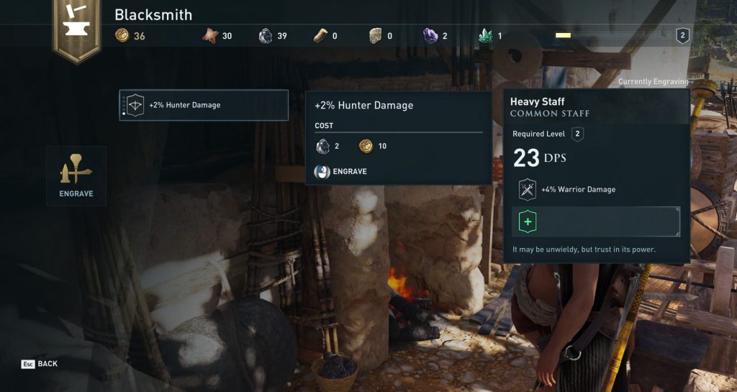
Task: Click the purple obsidian glass resource icon
Action: (x=430, y=36)
